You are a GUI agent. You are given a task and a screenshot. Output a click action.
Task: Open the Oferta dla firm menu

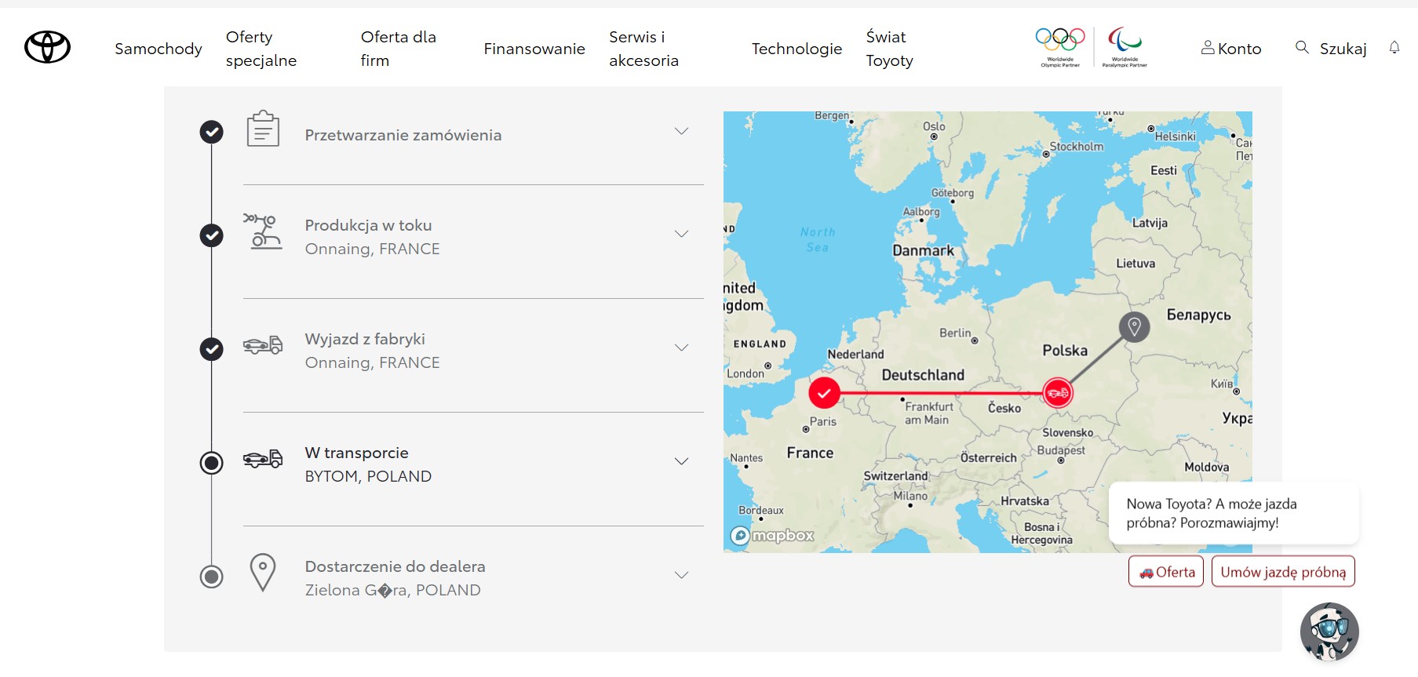pos(399,49)
